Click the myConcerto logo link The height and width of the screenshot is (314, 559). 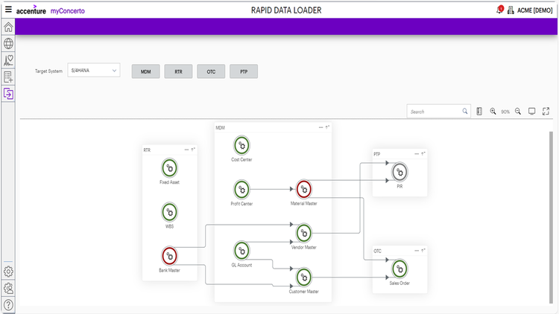pos(67,11)
